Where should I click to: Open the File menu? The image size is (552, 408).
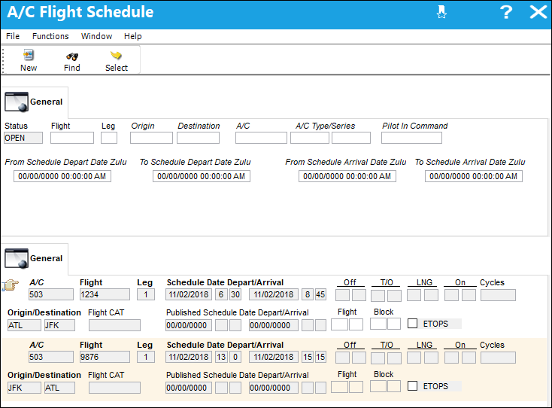coord(13,36)
